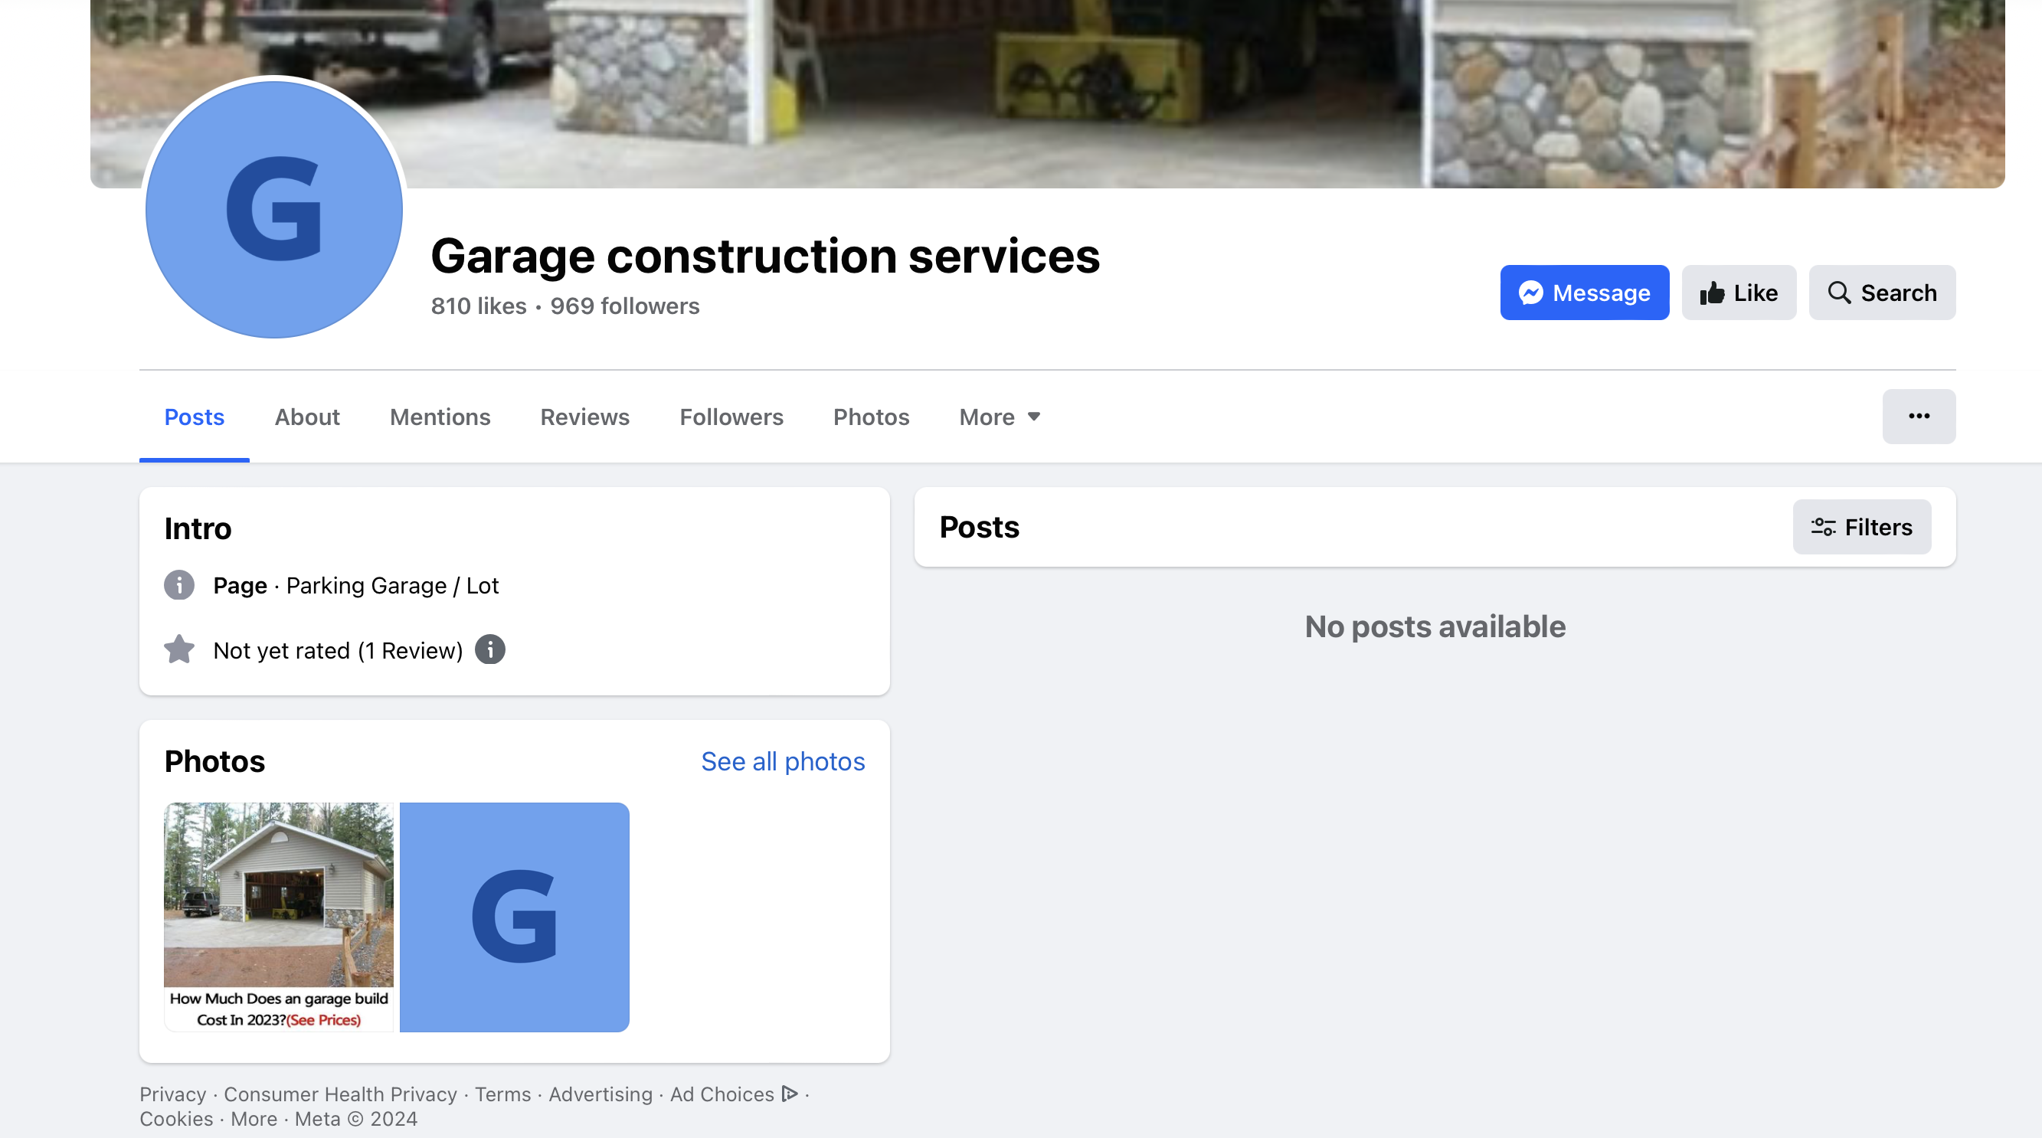The image size is (2042, 1138).
Task: Open the blue G logo photo thumbnail
Action: click(514, 916)
